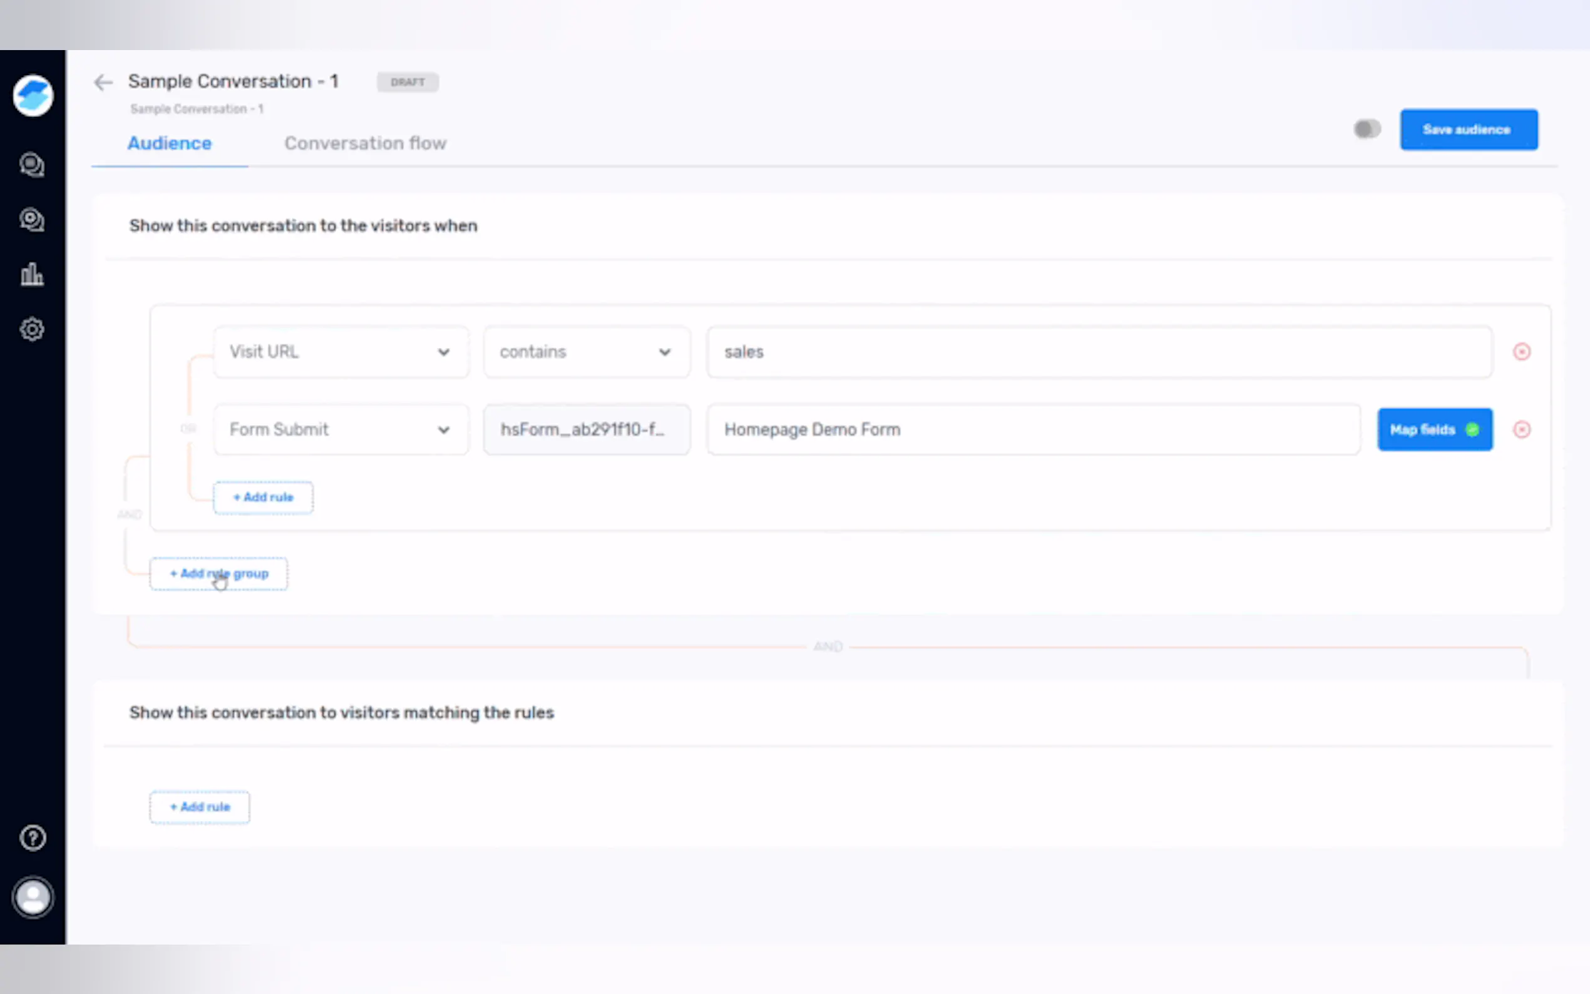Open the second chat icon in the sidebar
This screenshot has width=1590, height=994.
point(32,220)
